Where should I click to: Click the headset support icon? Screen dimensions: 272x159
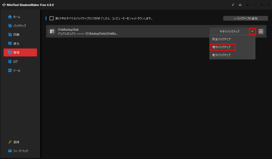[240, 5]
